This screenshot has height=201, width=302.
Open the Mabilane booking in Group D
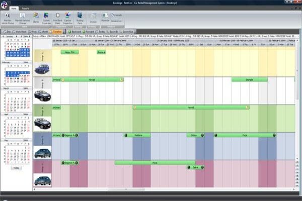(x=137, y=135)
